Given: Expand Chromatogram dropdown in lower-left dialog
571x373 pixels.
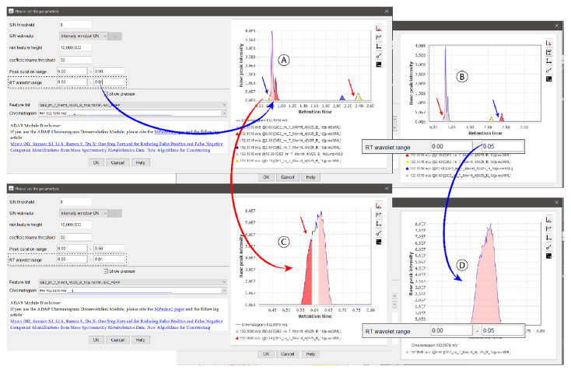Looking at the screenshot, I should tap(226, 291).
